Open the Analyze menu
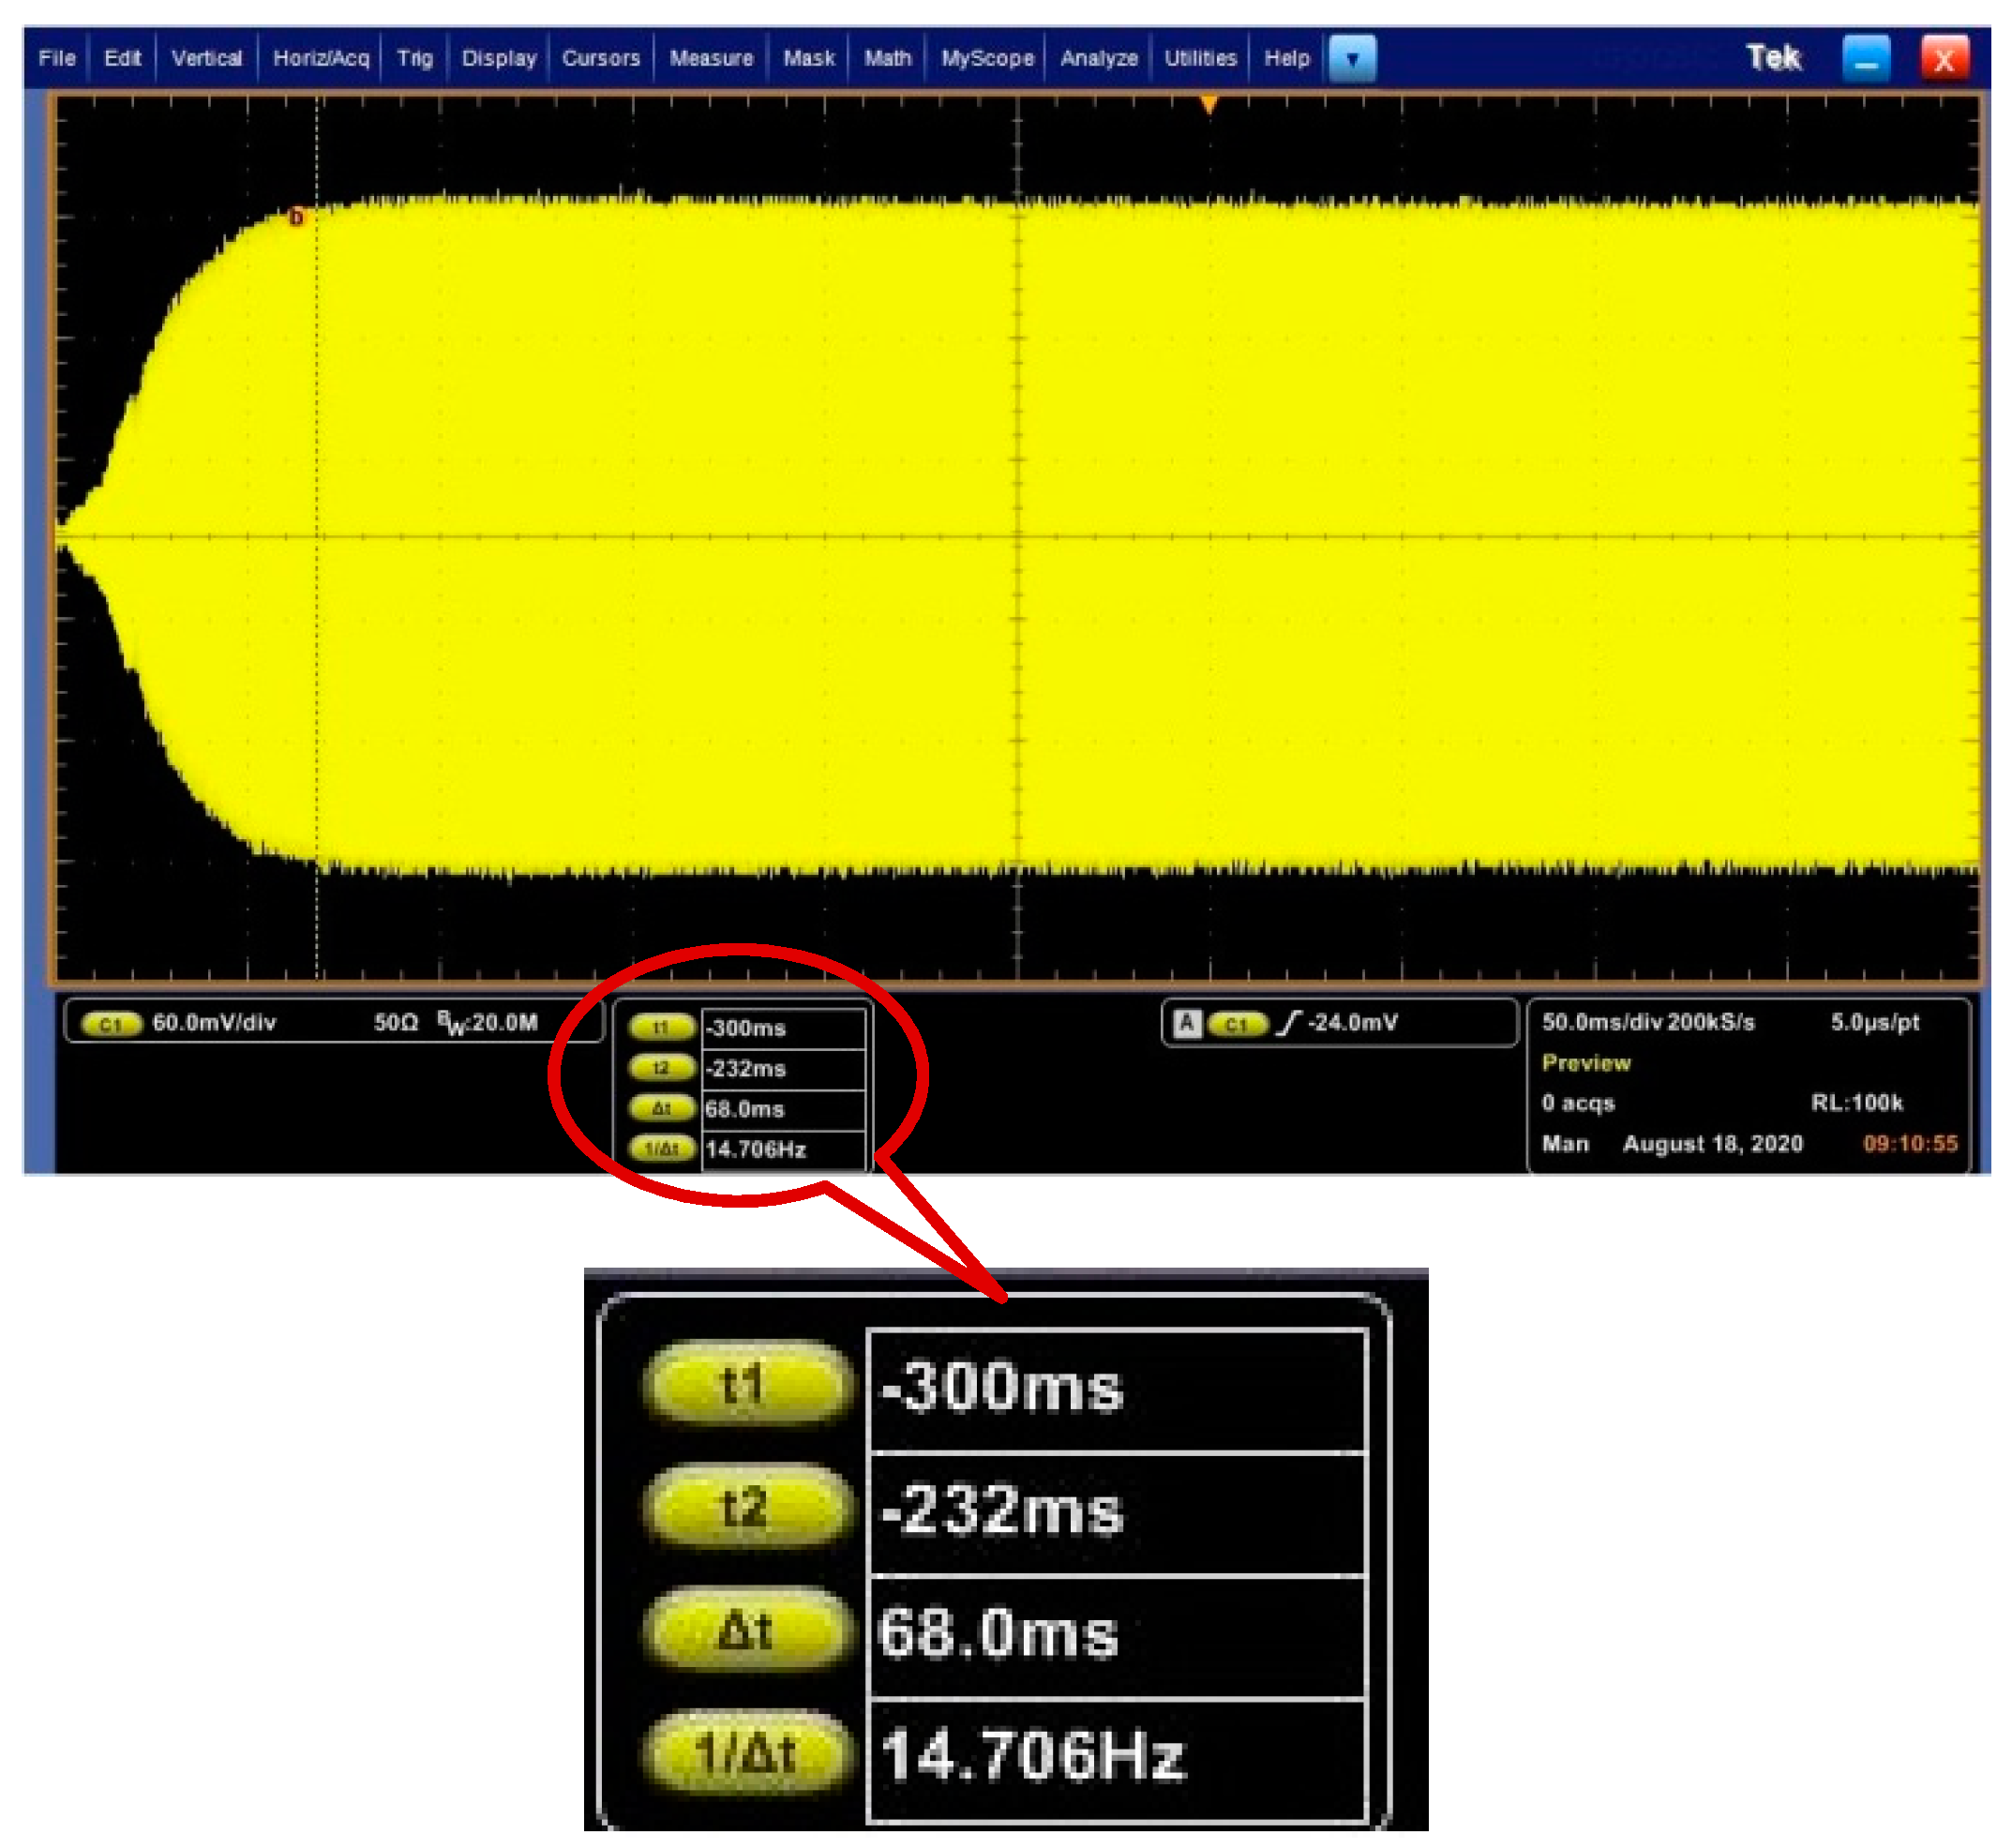The width and height of the screenshot is (2012, 1848). (1099, 58)
